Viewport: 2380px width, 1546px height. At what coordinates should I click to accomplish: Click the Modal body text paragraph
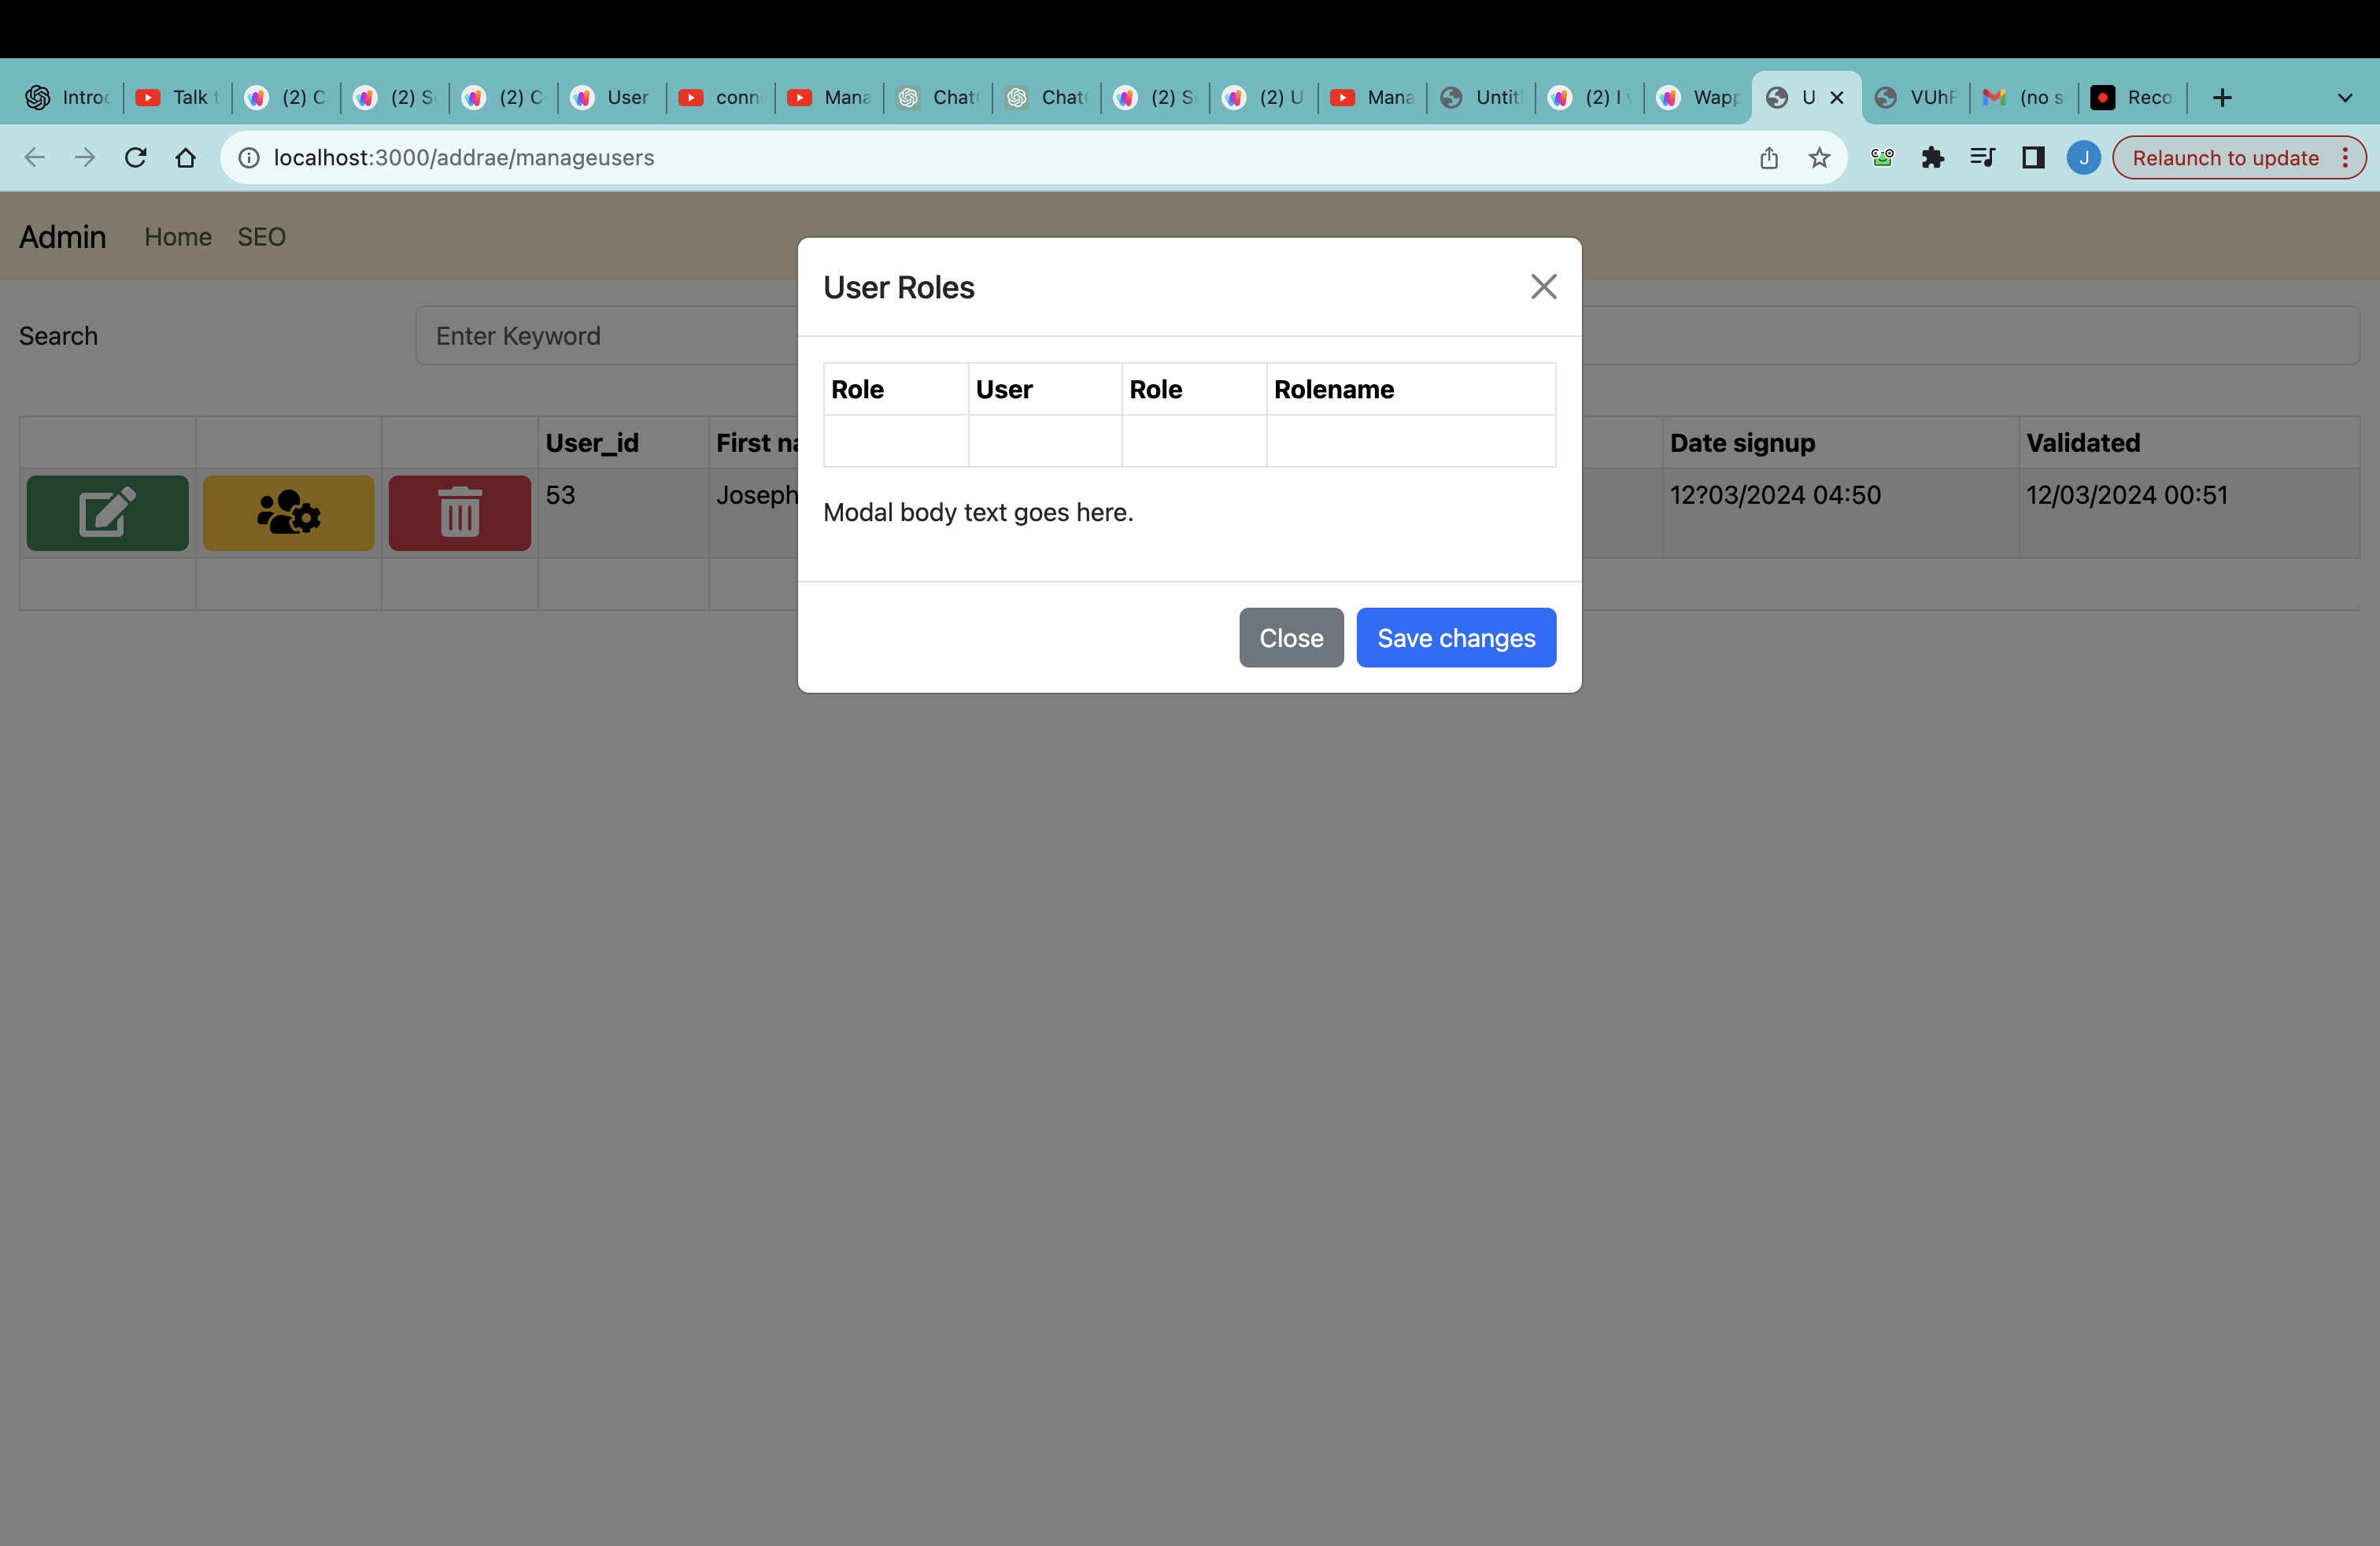point(978,512)
